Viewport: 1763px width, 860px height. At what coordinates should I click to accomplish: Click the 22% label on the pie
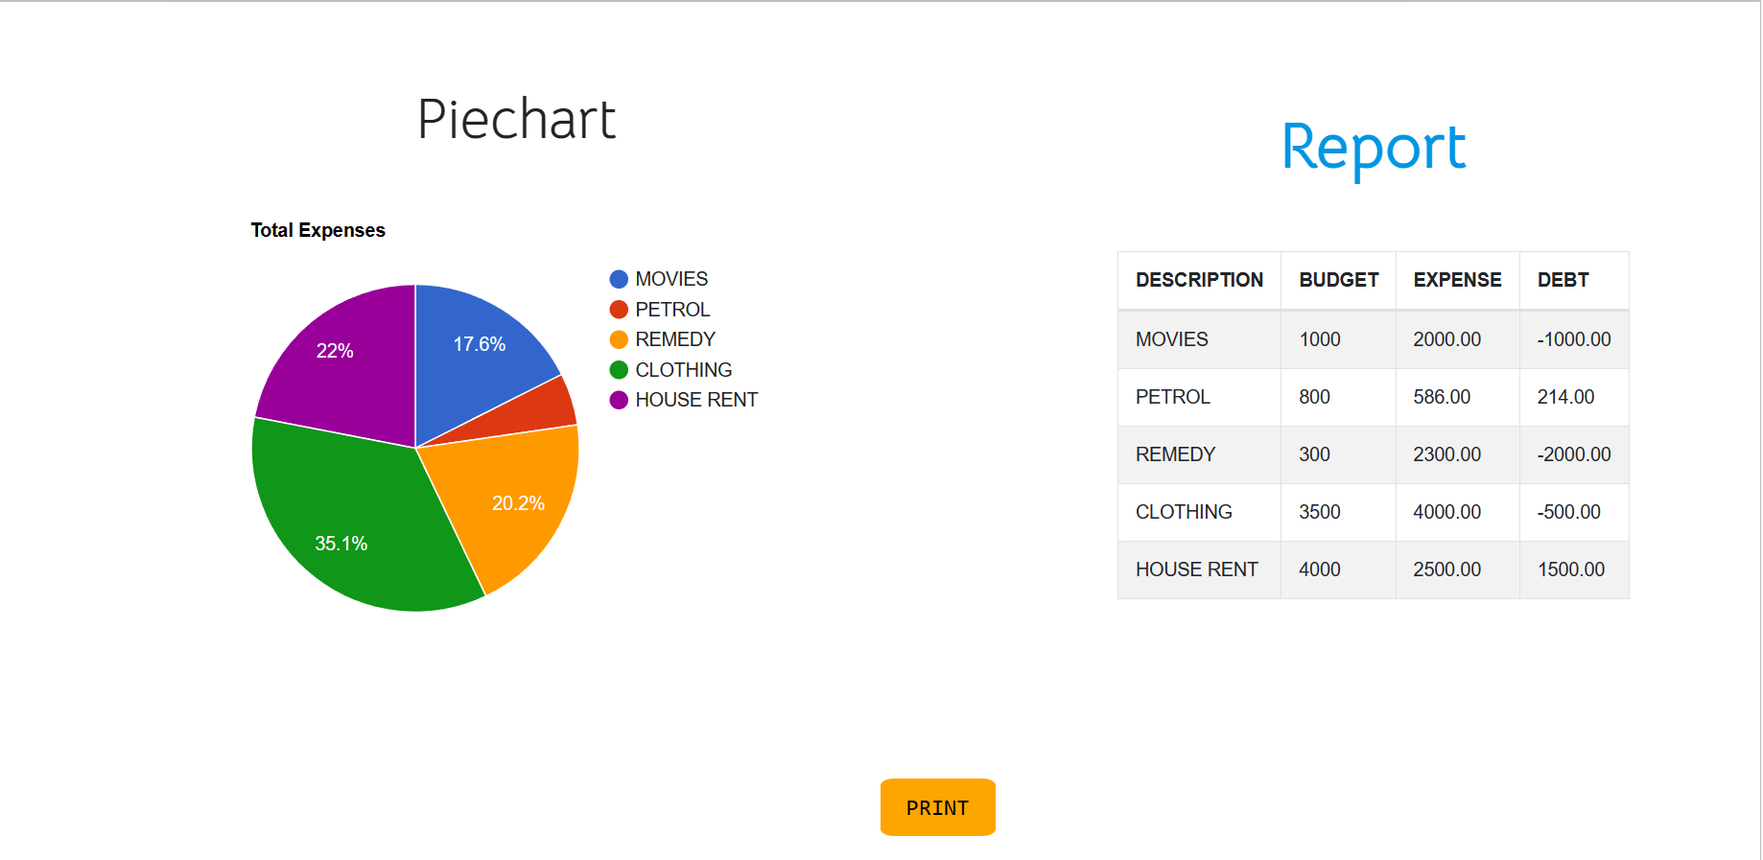[x=335, y=351]
